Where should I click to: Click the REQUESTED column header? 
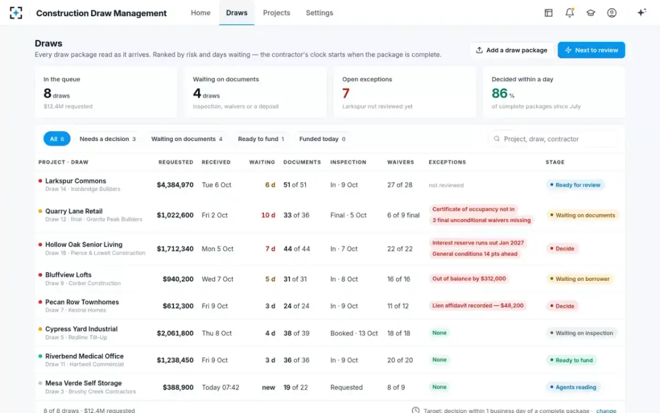[x=176, y=162]
